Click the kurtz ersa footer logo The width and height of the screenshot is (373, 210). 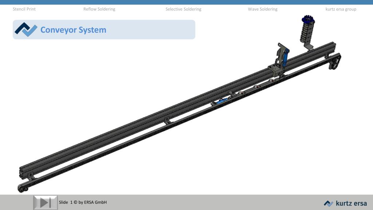click(345, 203)
